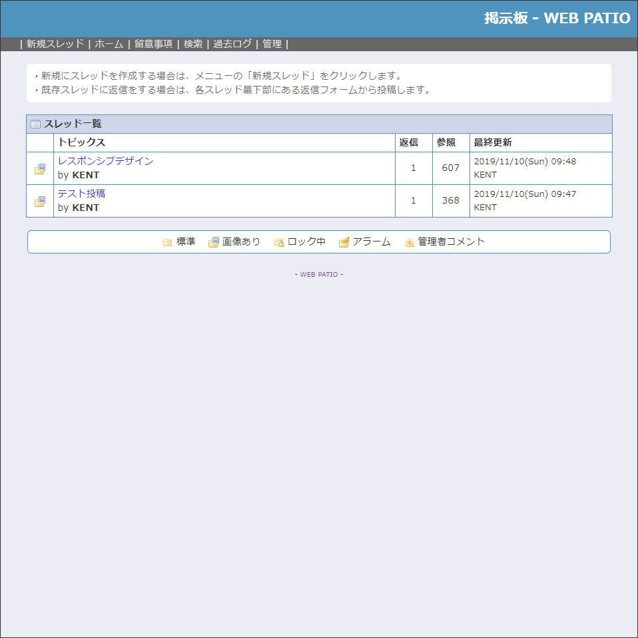This screenshot has width=638, height=638.
Task: Go to ホーム in the menu bar
Action: [x=109, y=44]
